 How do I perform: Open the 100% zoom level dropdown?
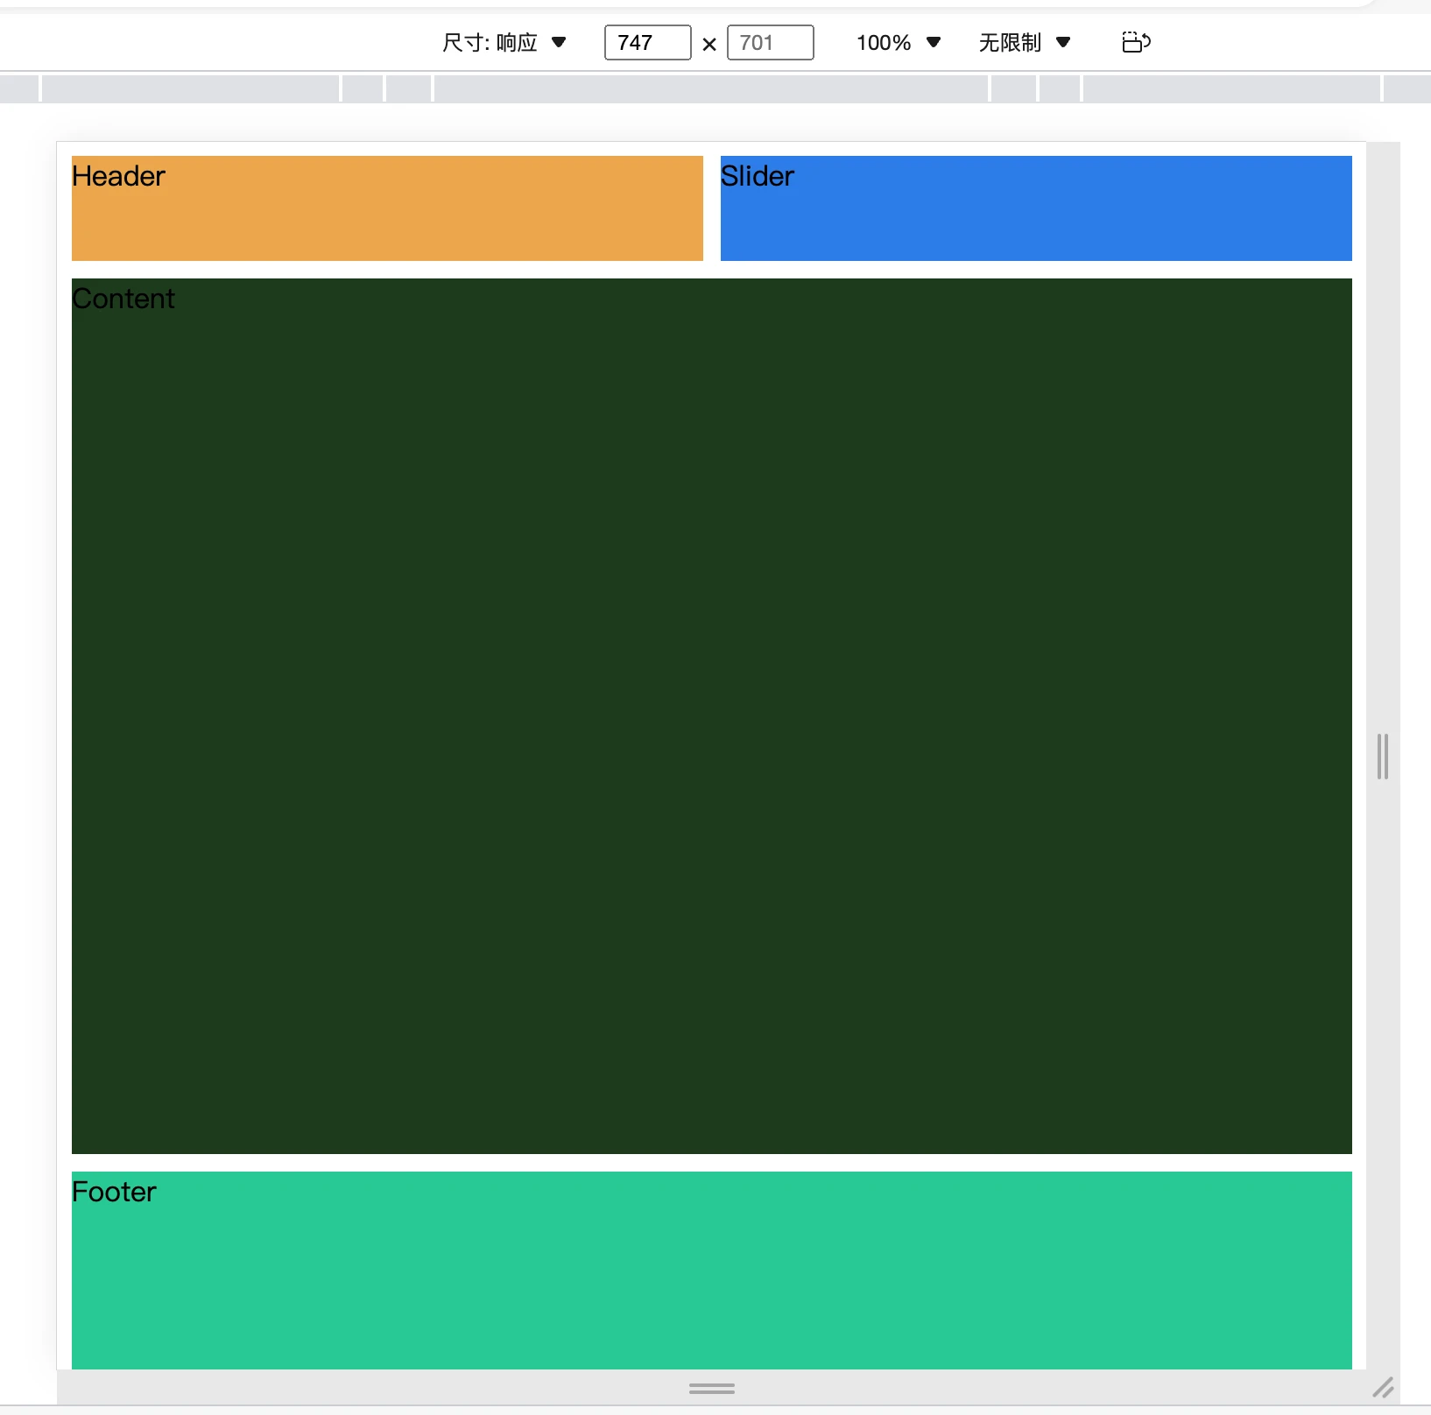pos(898,42)
